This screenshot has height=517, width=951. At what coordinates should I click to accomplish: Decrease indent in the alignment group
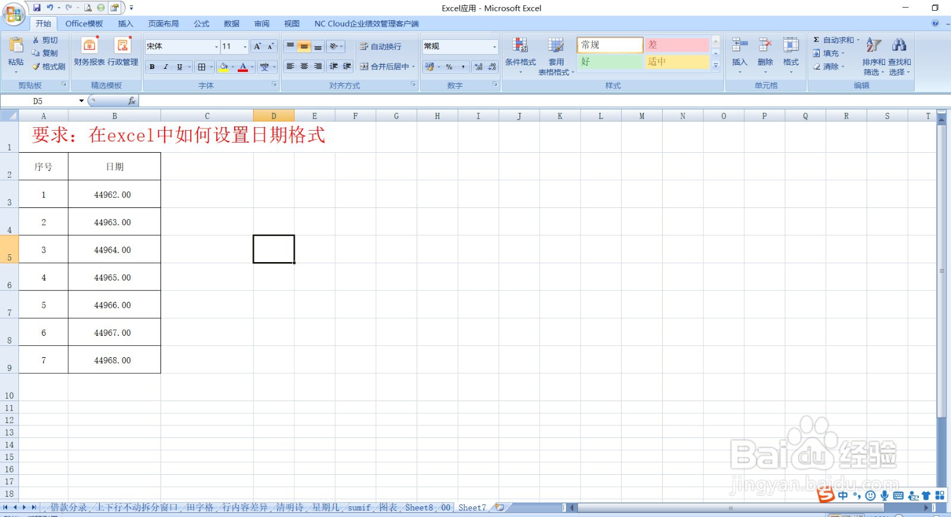click(x=333, y=67)
